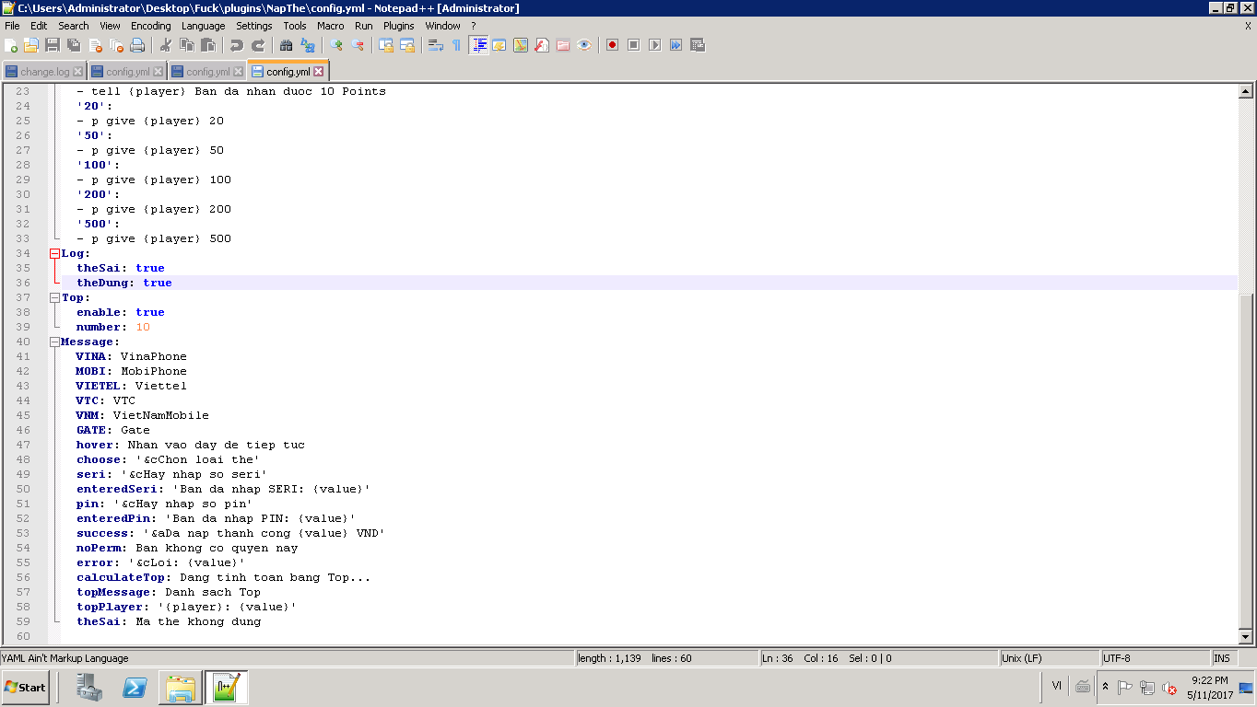
Task: Click the Start button on taskbar
Action: click(26, 688)
